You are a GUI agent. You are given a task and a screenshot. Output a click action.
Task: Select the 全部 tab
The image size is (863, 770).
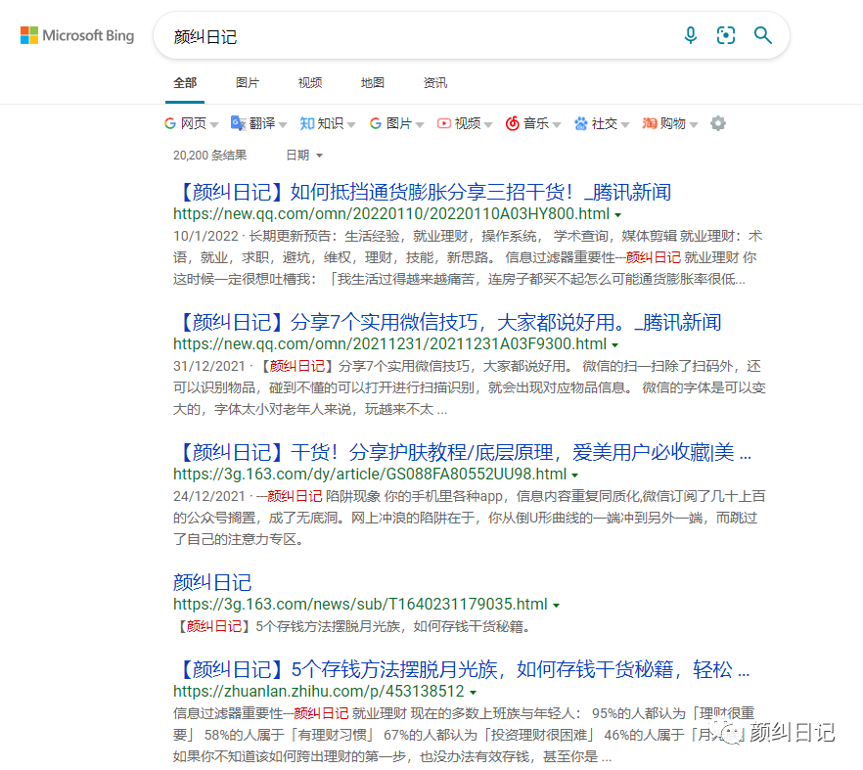tap(185, 83)
